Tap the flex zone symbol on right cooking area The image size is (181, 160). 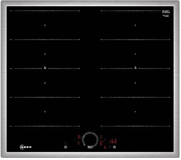pos(136,68)
